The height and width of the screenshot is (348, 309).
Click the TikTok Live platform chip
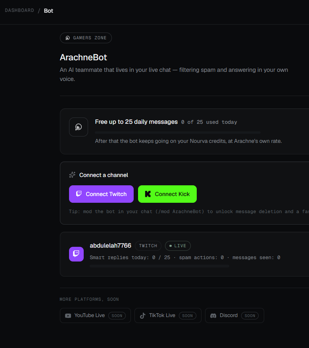pos(168,315)
